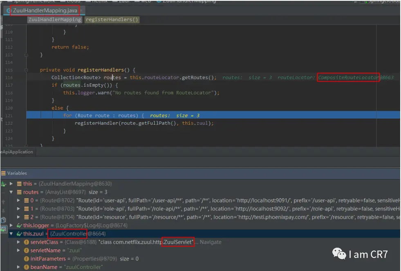Select the Route@8704 resource row
This screenshot has height=271, width=401.
tap(204, 217)
